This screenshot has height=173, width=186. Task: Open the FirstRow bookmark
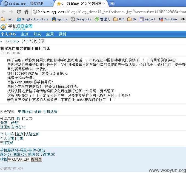click(168, 19)
